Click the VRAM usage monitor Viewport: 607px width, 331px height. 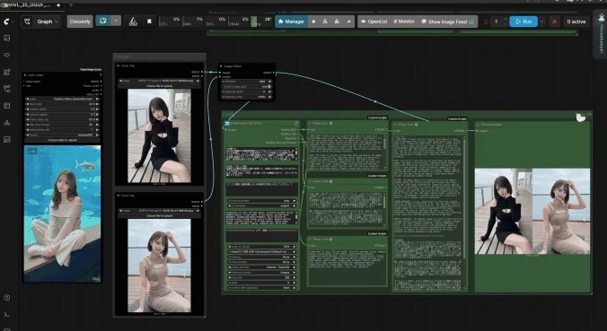239,22
